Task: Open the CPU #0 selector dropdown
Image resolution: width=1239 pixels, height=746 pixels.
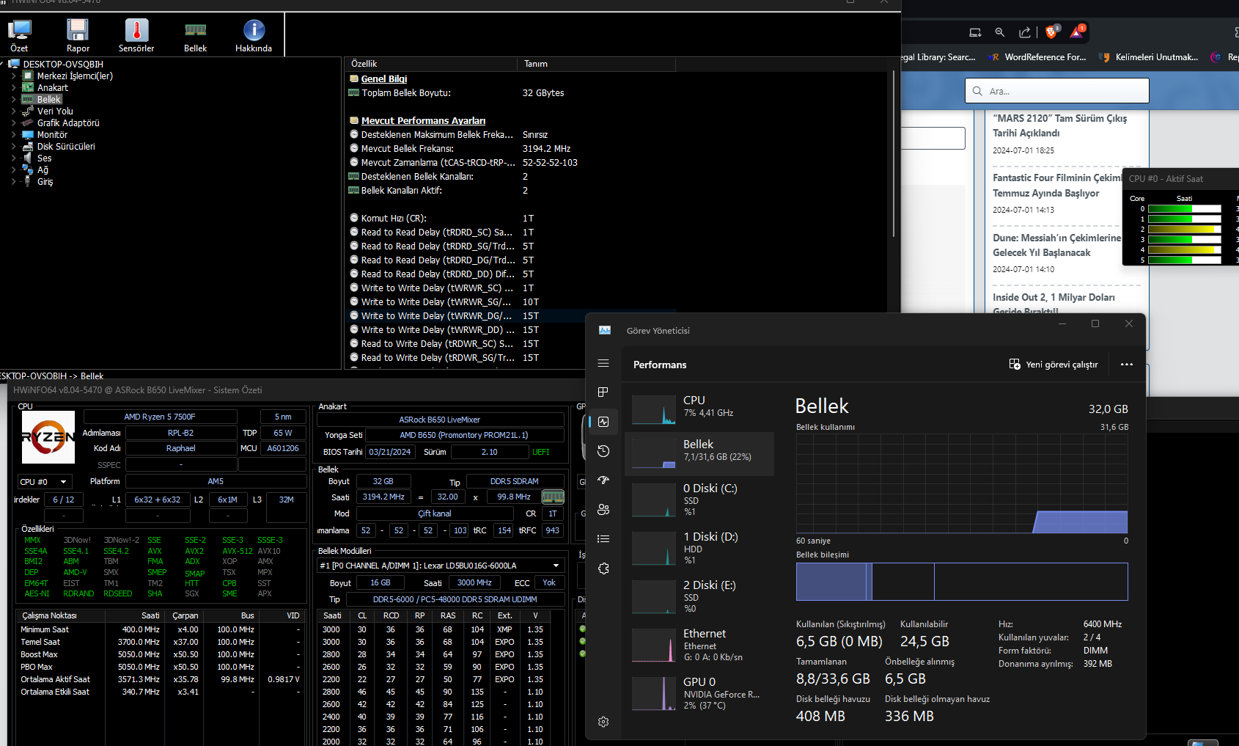Action: tap(45, 482)
